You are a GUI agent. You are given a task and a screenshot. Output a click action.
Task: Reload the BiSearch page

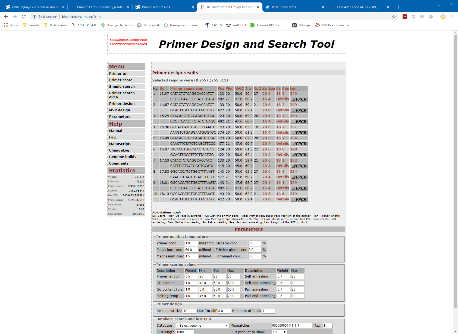(x=24, y=17)
